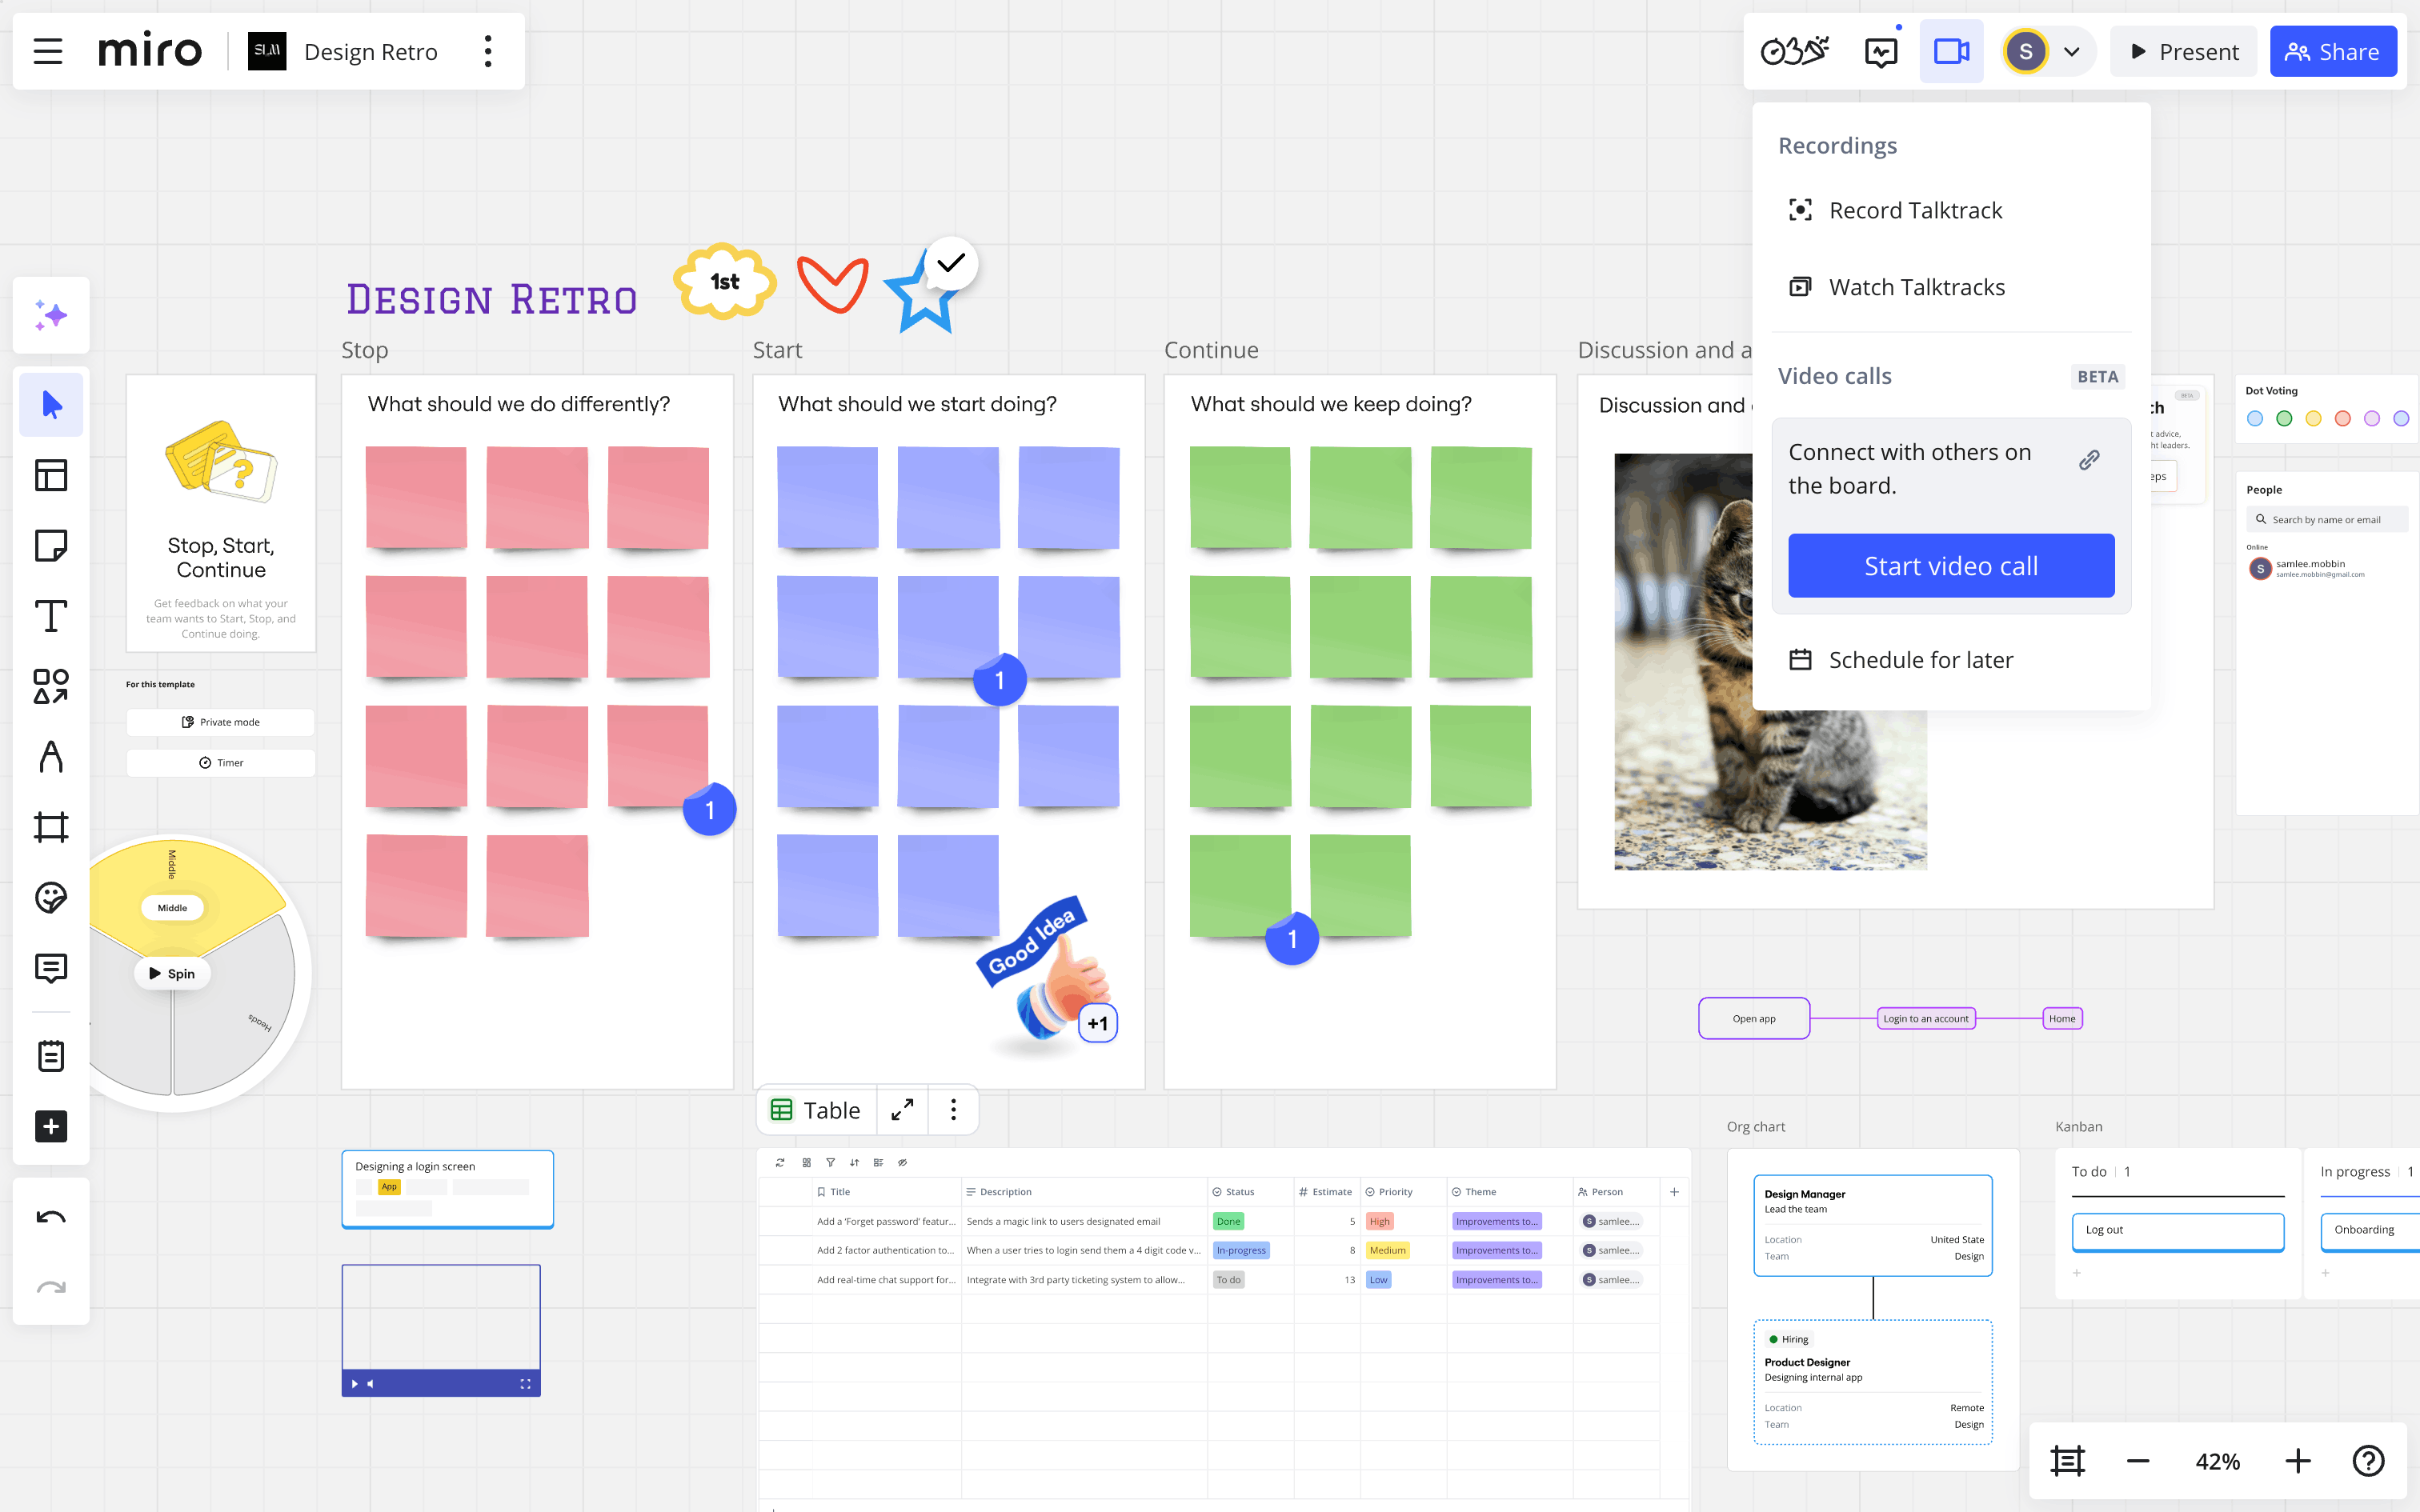Click the Share button

click(2332, 51)
